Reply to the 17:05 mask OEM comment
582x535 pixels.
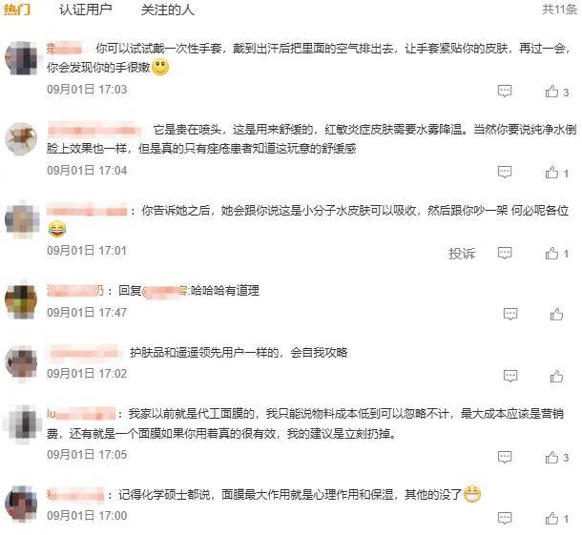click(x=505, y=457)
